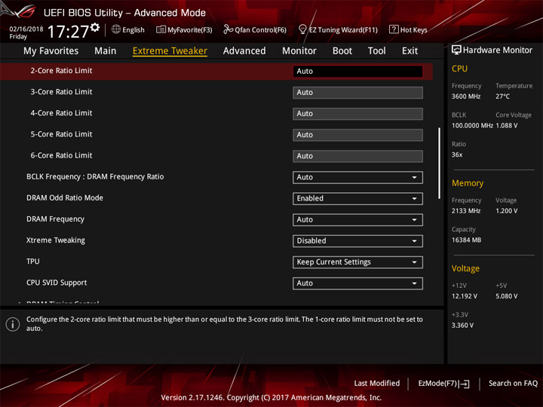Click the CPU frequency 3600 MHz value
This screenshot has width=543, height=407.
coord(466,96)
